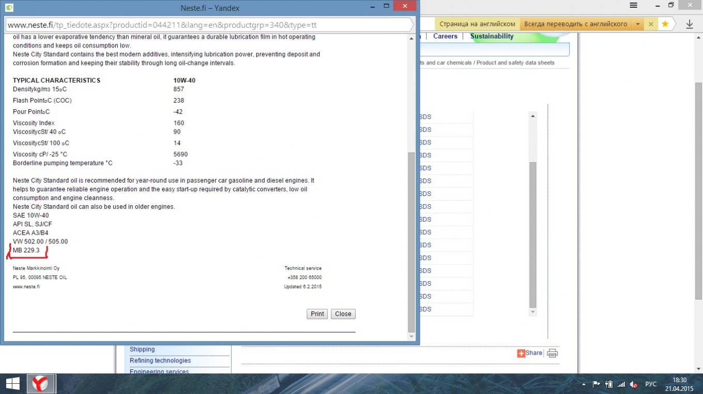Click the 'VW 502.00 / 505.00' text

pyautogui.click(x=40, y=242)
